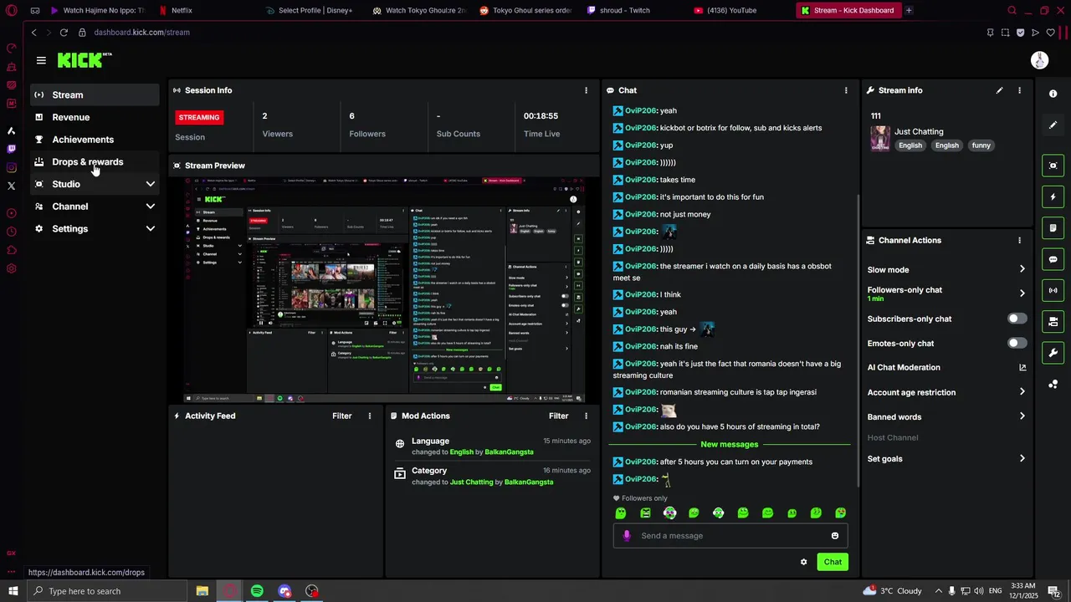Click the Just Chatting category thumbnail
1071x602 pixels.
tap(880, 138)
